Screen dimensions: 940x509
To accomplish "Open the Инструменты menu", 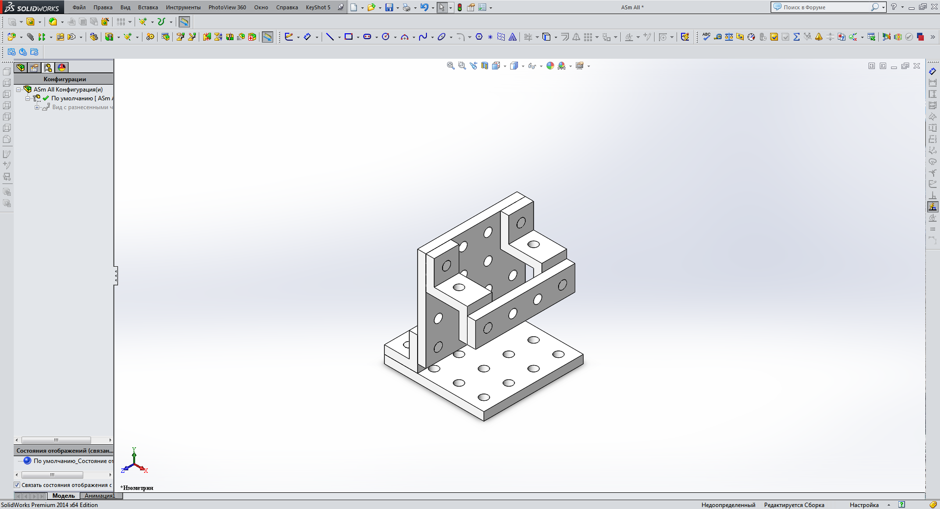I will pos(183,7).
